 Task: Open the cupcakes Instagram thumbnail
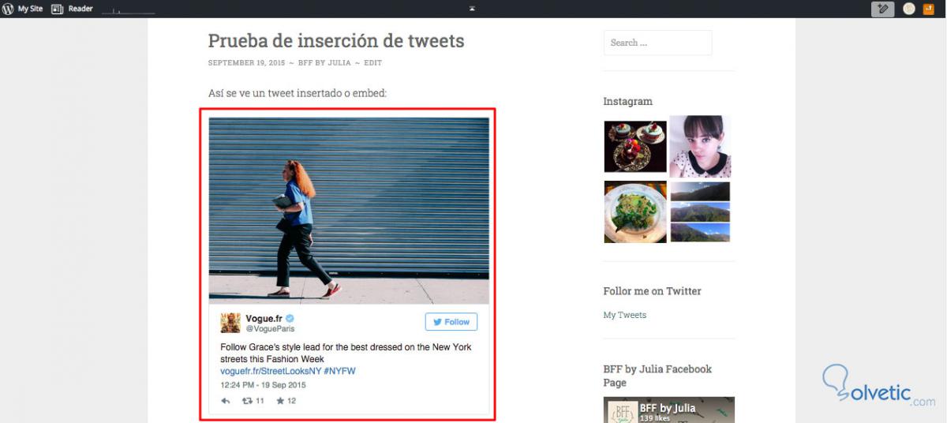coord(635,146)
